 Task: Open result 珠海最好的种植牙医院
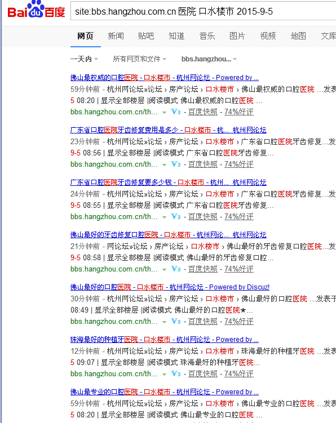pyautogui.click(x=164, y=340)
